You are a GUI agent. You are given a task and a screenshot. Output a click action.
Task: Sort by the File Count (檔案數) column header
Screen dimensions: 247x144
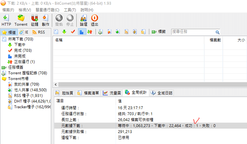214,40
